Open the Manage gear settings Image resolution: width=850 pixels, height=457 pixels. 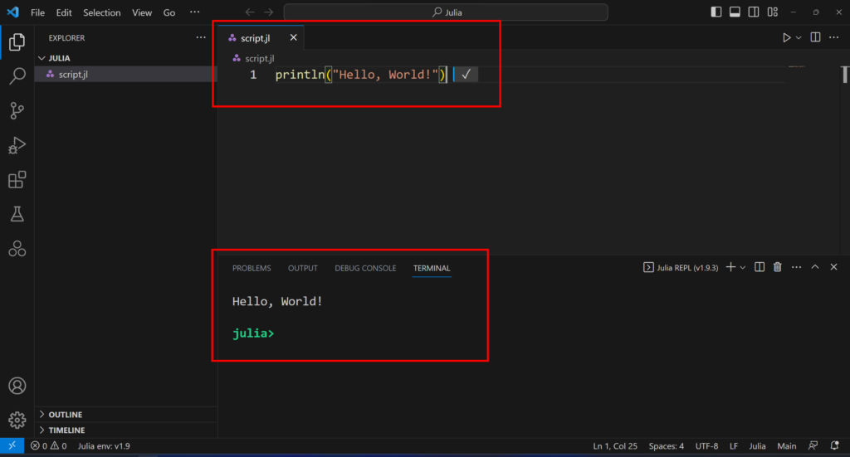(x=17, y=420)
